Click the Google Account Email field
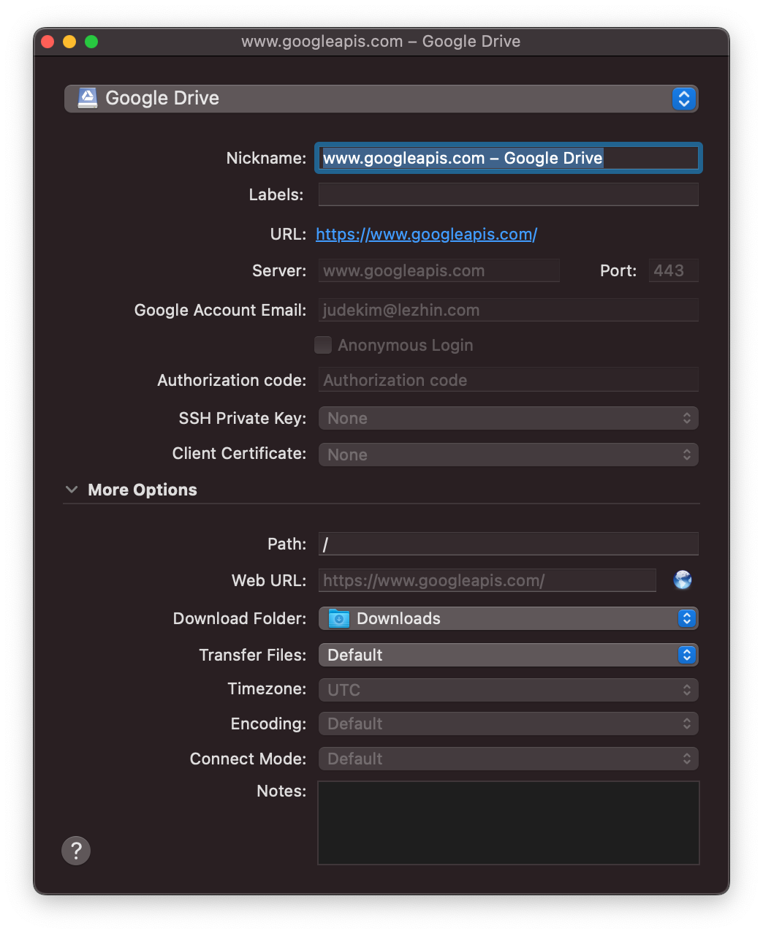 pyautogui.click(x=509, y=310)
